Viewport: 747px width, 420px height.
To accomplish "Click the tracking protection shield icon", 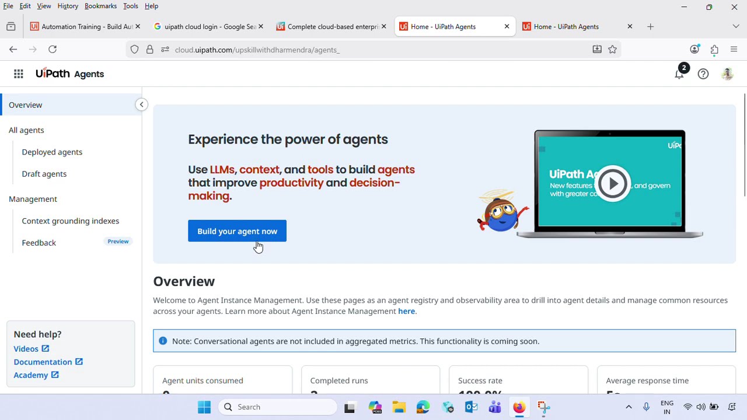I will 135,50.
